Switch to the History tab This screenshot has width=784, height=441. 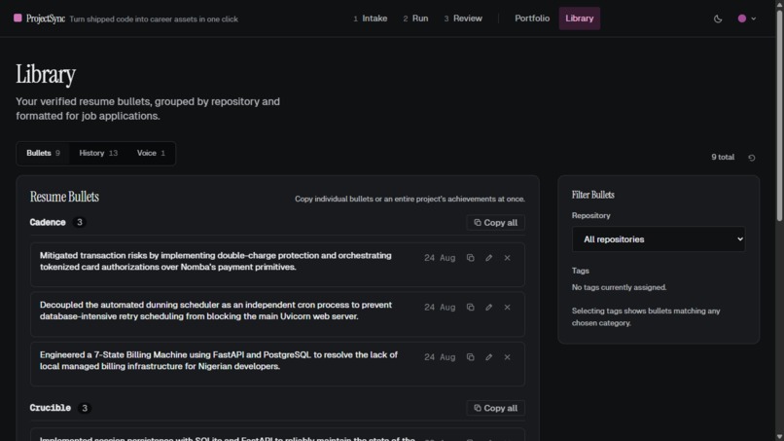pyautogui.click(x=98, y=153)
